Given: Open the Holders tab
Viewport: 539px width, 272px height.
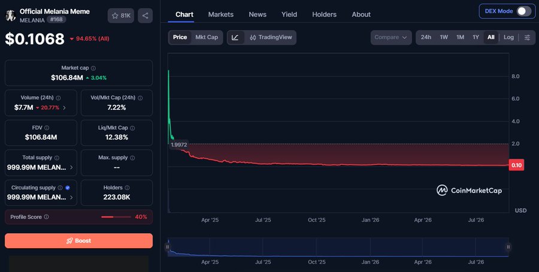Looking at the screenshot, I should click(324, 14).
